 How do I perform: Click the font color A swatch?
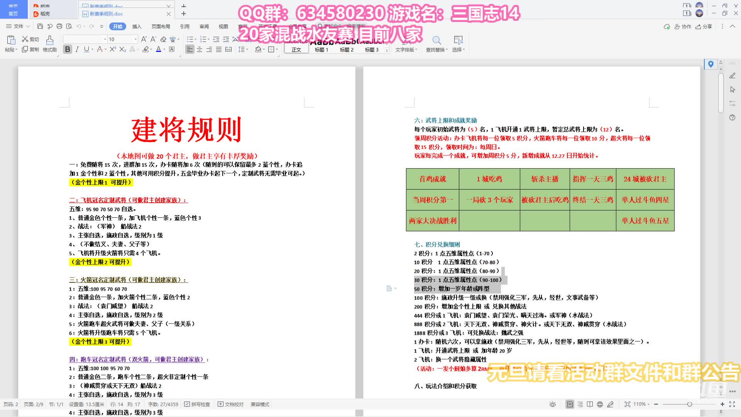158,49
